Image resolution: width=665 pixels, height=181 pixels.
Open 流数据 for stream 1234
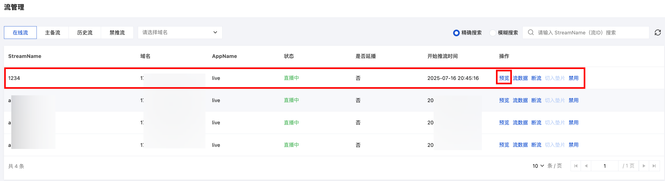click(520, 78)
